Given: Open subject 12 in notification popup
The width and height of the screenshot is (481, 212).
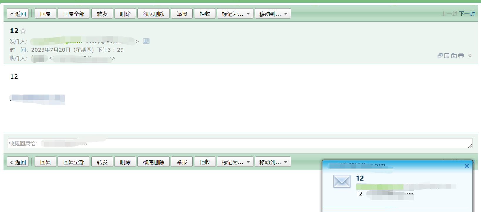Looking at the screenshot, I should 360,178.
